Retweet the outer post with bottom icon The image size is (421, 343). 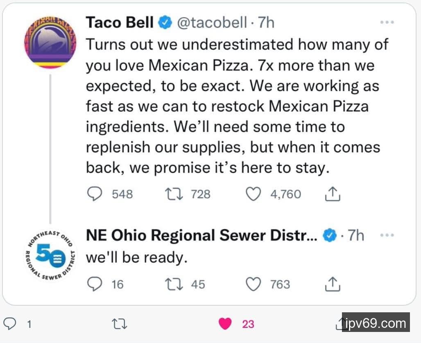pos(120,324)
